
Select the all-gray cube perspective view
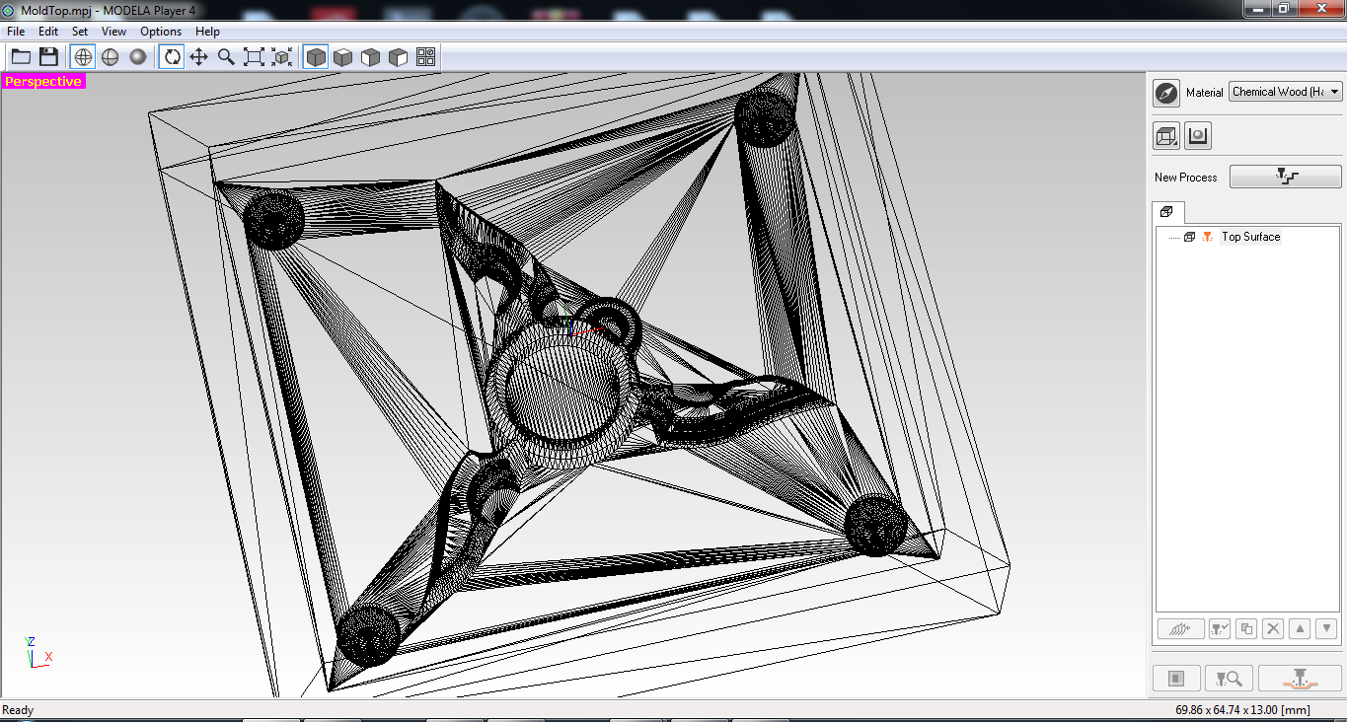(316, 57)
